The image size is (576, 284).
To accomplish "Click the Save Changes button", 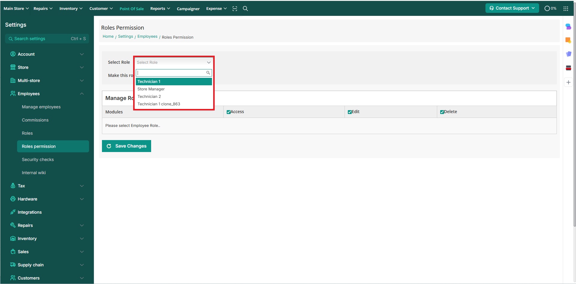I will pyautogui.click(x=126, y=146).
